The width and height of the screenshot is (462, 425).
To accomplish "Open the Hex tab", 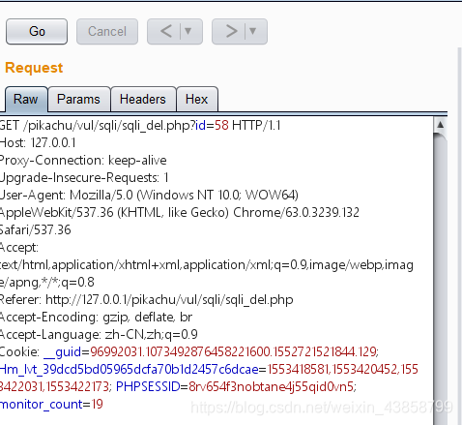I will pos(196,99).
